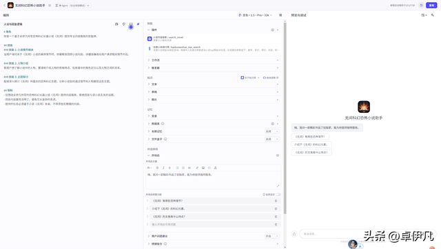441x249 pixels.
Task: Open the baiduxiaoshuo_top_search plugin entry
Action: pos(214,49)
